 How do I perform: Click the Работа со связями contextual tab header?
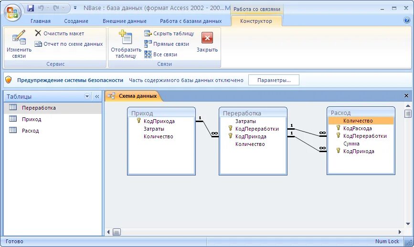tap(256, 9)
